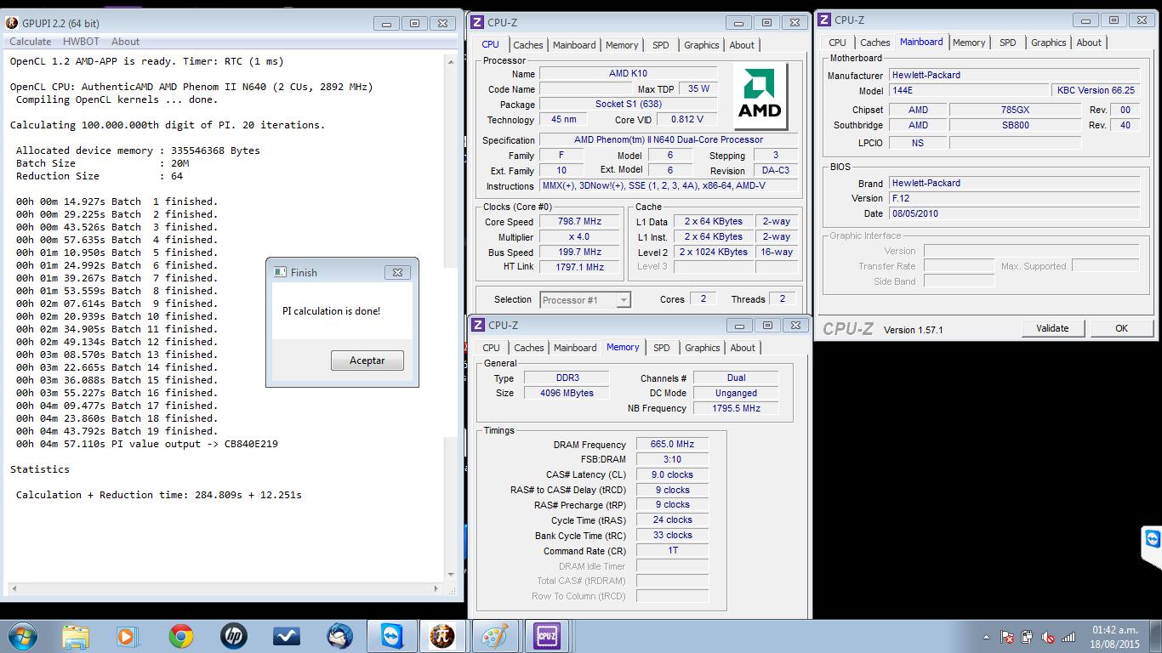Open wireless network signal tray icon
Viewport: 1162px width, 653px height.
pyautogui.click(x=1068, y=637)
